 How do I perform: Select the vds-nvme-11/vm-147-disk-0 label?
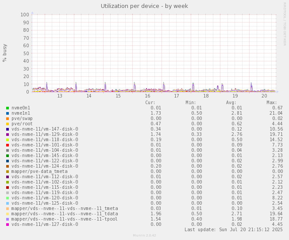click(x=45, y=129)
